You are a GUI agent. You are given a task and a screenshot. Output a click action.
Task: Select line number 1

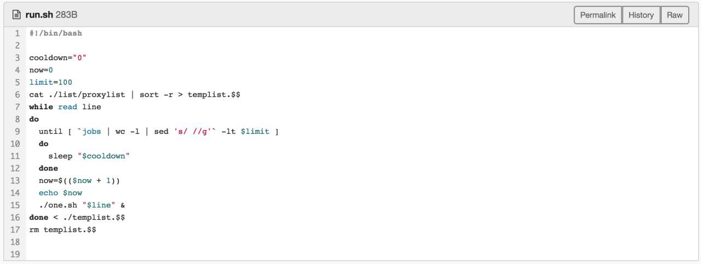18,33
